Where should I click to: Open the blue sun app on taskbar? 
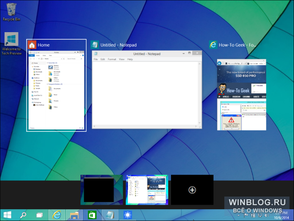click(x=128, y=215)
